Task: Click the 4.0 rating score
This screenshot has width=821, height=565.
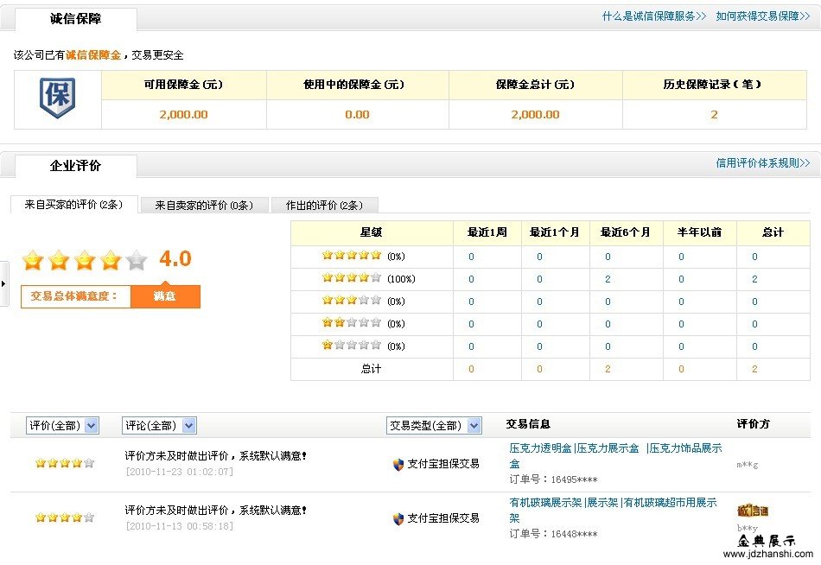Action: click(175, 258)
